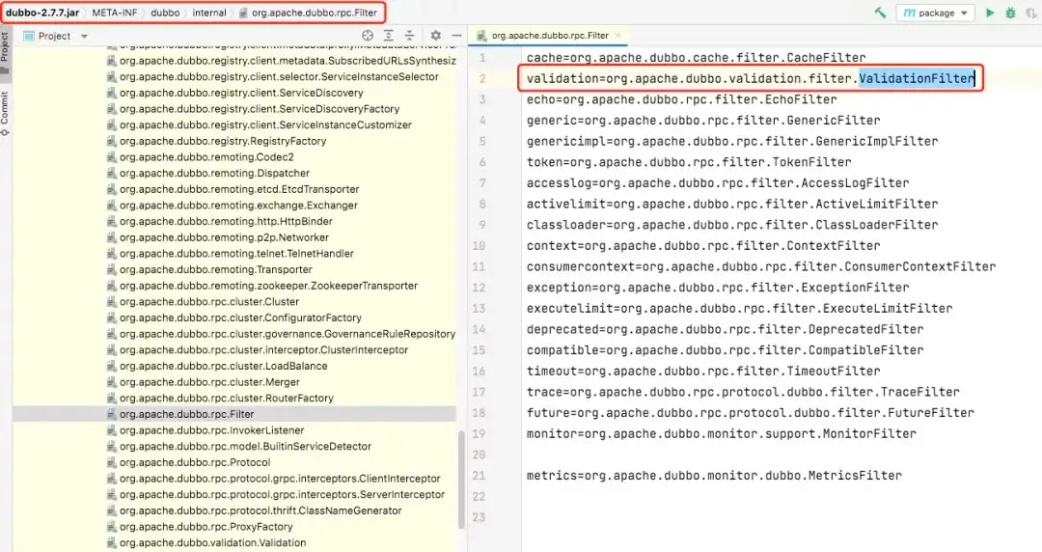Select org.apache.dubbo.remoting.Codec2 file
Image resolution: width=1042 pixels, height=552 pixels.
point(206,157)
